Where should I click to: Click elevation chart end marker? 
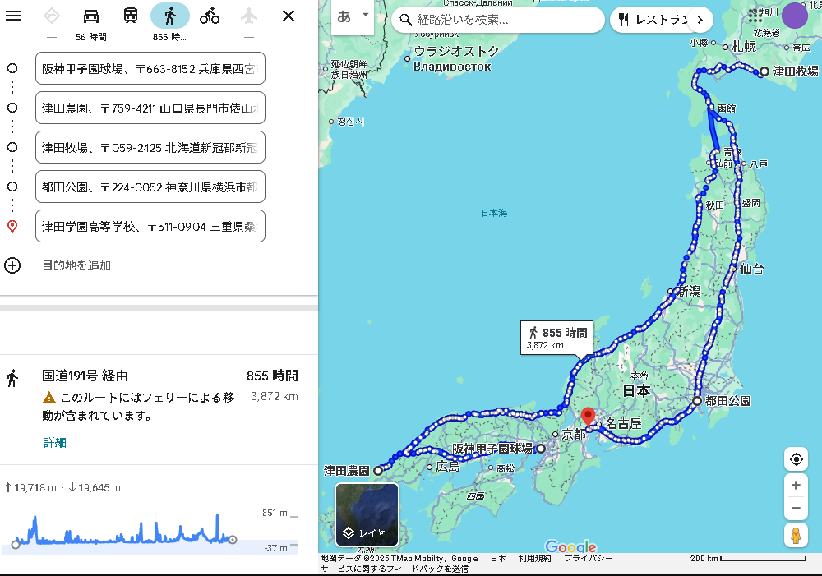tap(233, 539)
